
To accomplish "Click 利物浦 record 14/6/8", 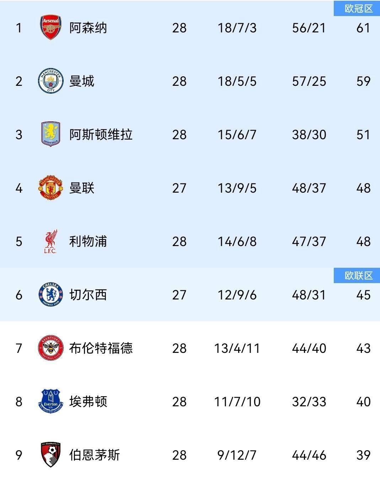I will pos(237,241).
